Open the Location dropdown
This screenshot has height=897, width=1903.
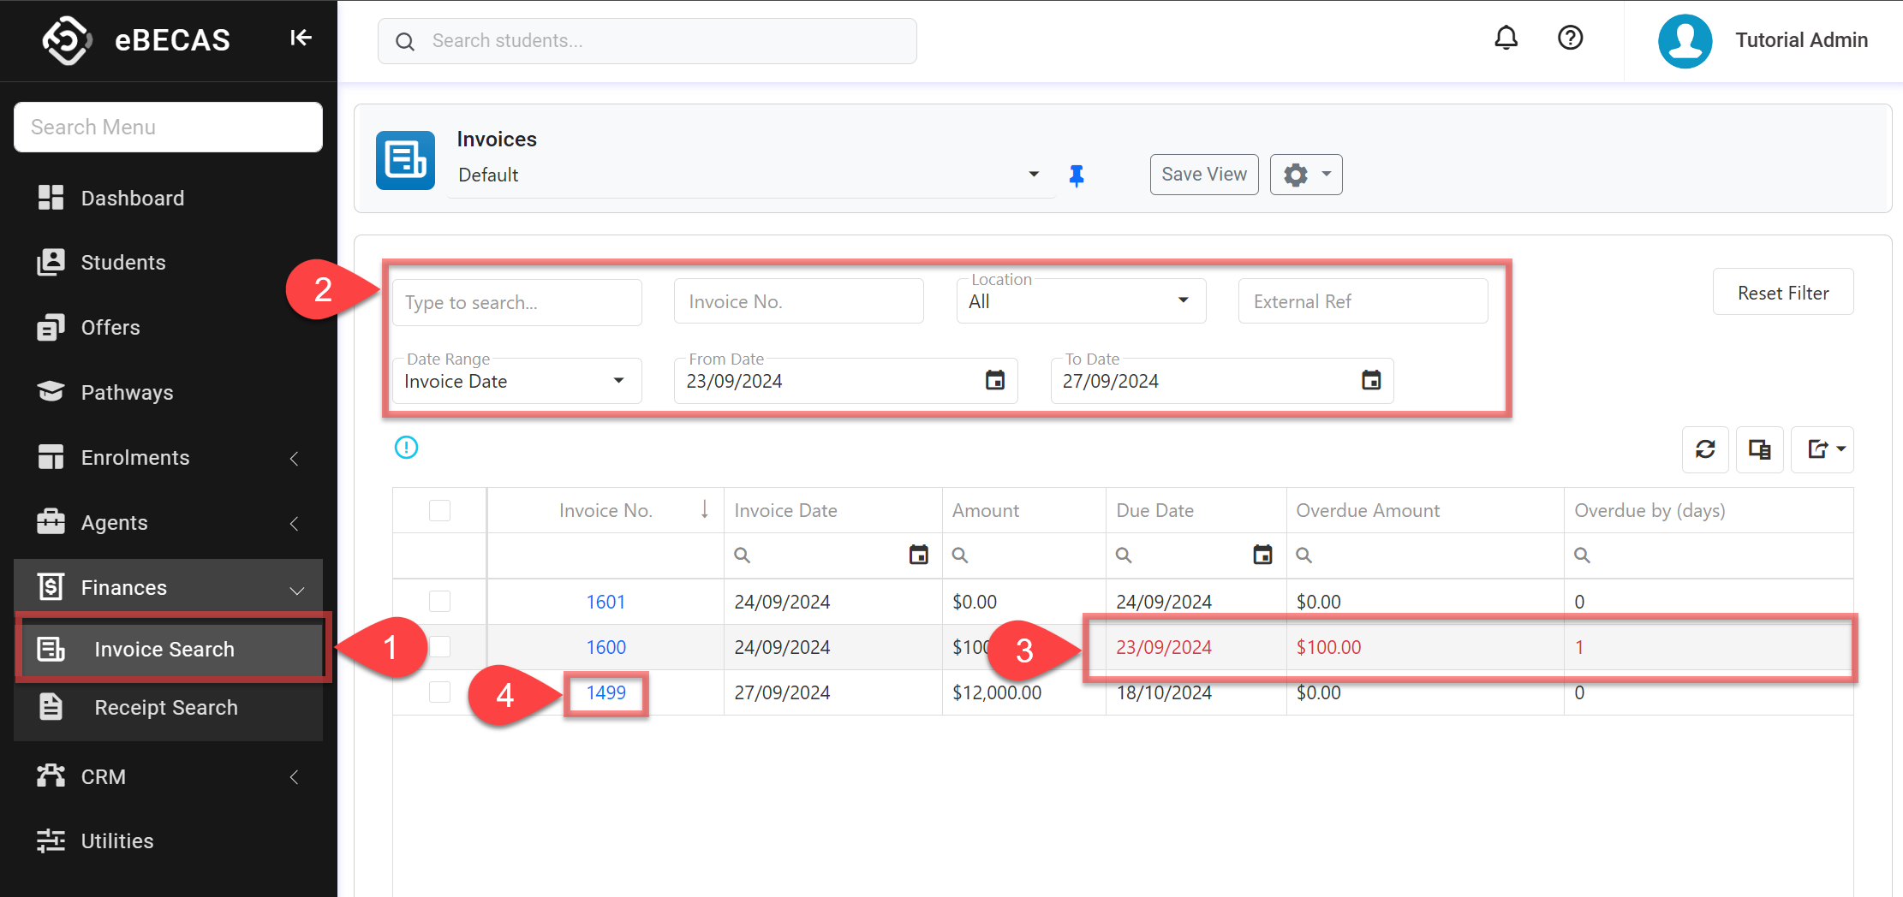pyautogui.click(x=1081, y=301)
